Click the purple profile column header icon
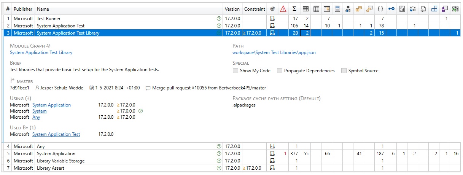 coord(445,9)
